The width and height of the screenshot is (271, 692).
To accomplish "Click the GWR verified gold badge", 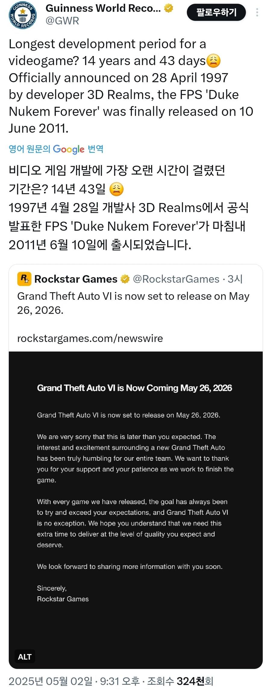I will [x=169, y=8].
